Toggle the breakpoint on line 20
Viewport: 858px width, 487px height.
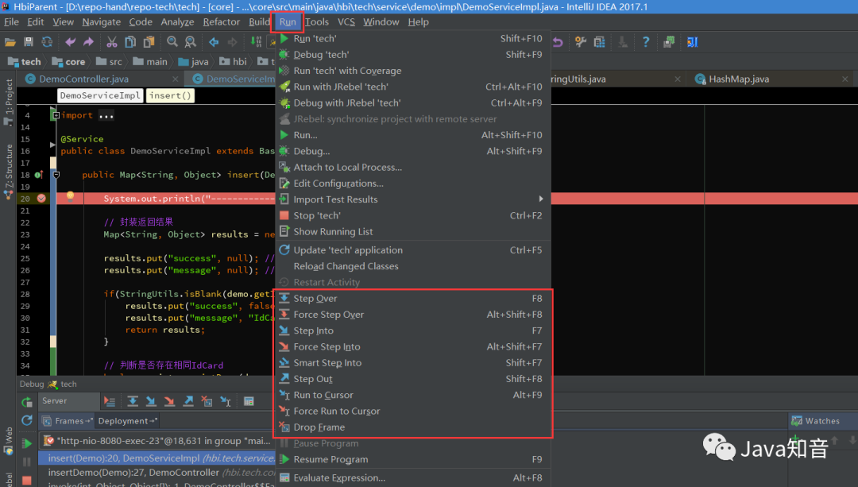pyautogui.click(x=41, y=199)
